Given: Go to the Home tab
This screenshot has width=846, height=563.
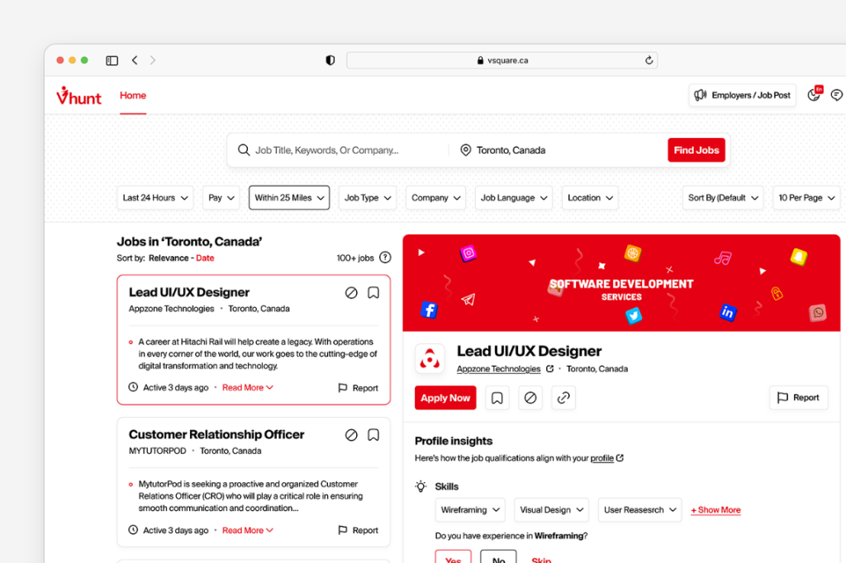Looking at the screenshot, I should click(x=133, y=96).
